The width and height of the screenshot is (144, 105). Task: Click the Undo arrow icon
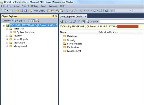(81, 11)
